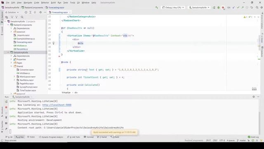Click the trash clear-output icon in the Run panel
264x149 pixels.
pyautogui.click(x=6, y=117)
